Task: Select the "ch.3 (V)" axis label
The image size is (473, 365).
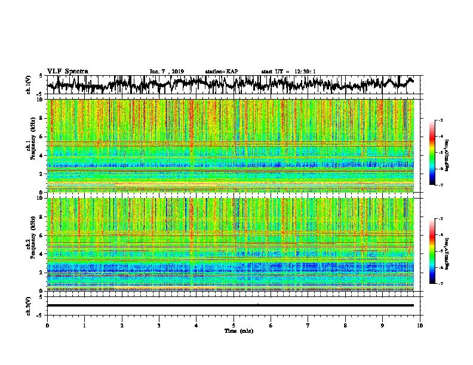Action: pyautogui.click(x=29, y=306)
